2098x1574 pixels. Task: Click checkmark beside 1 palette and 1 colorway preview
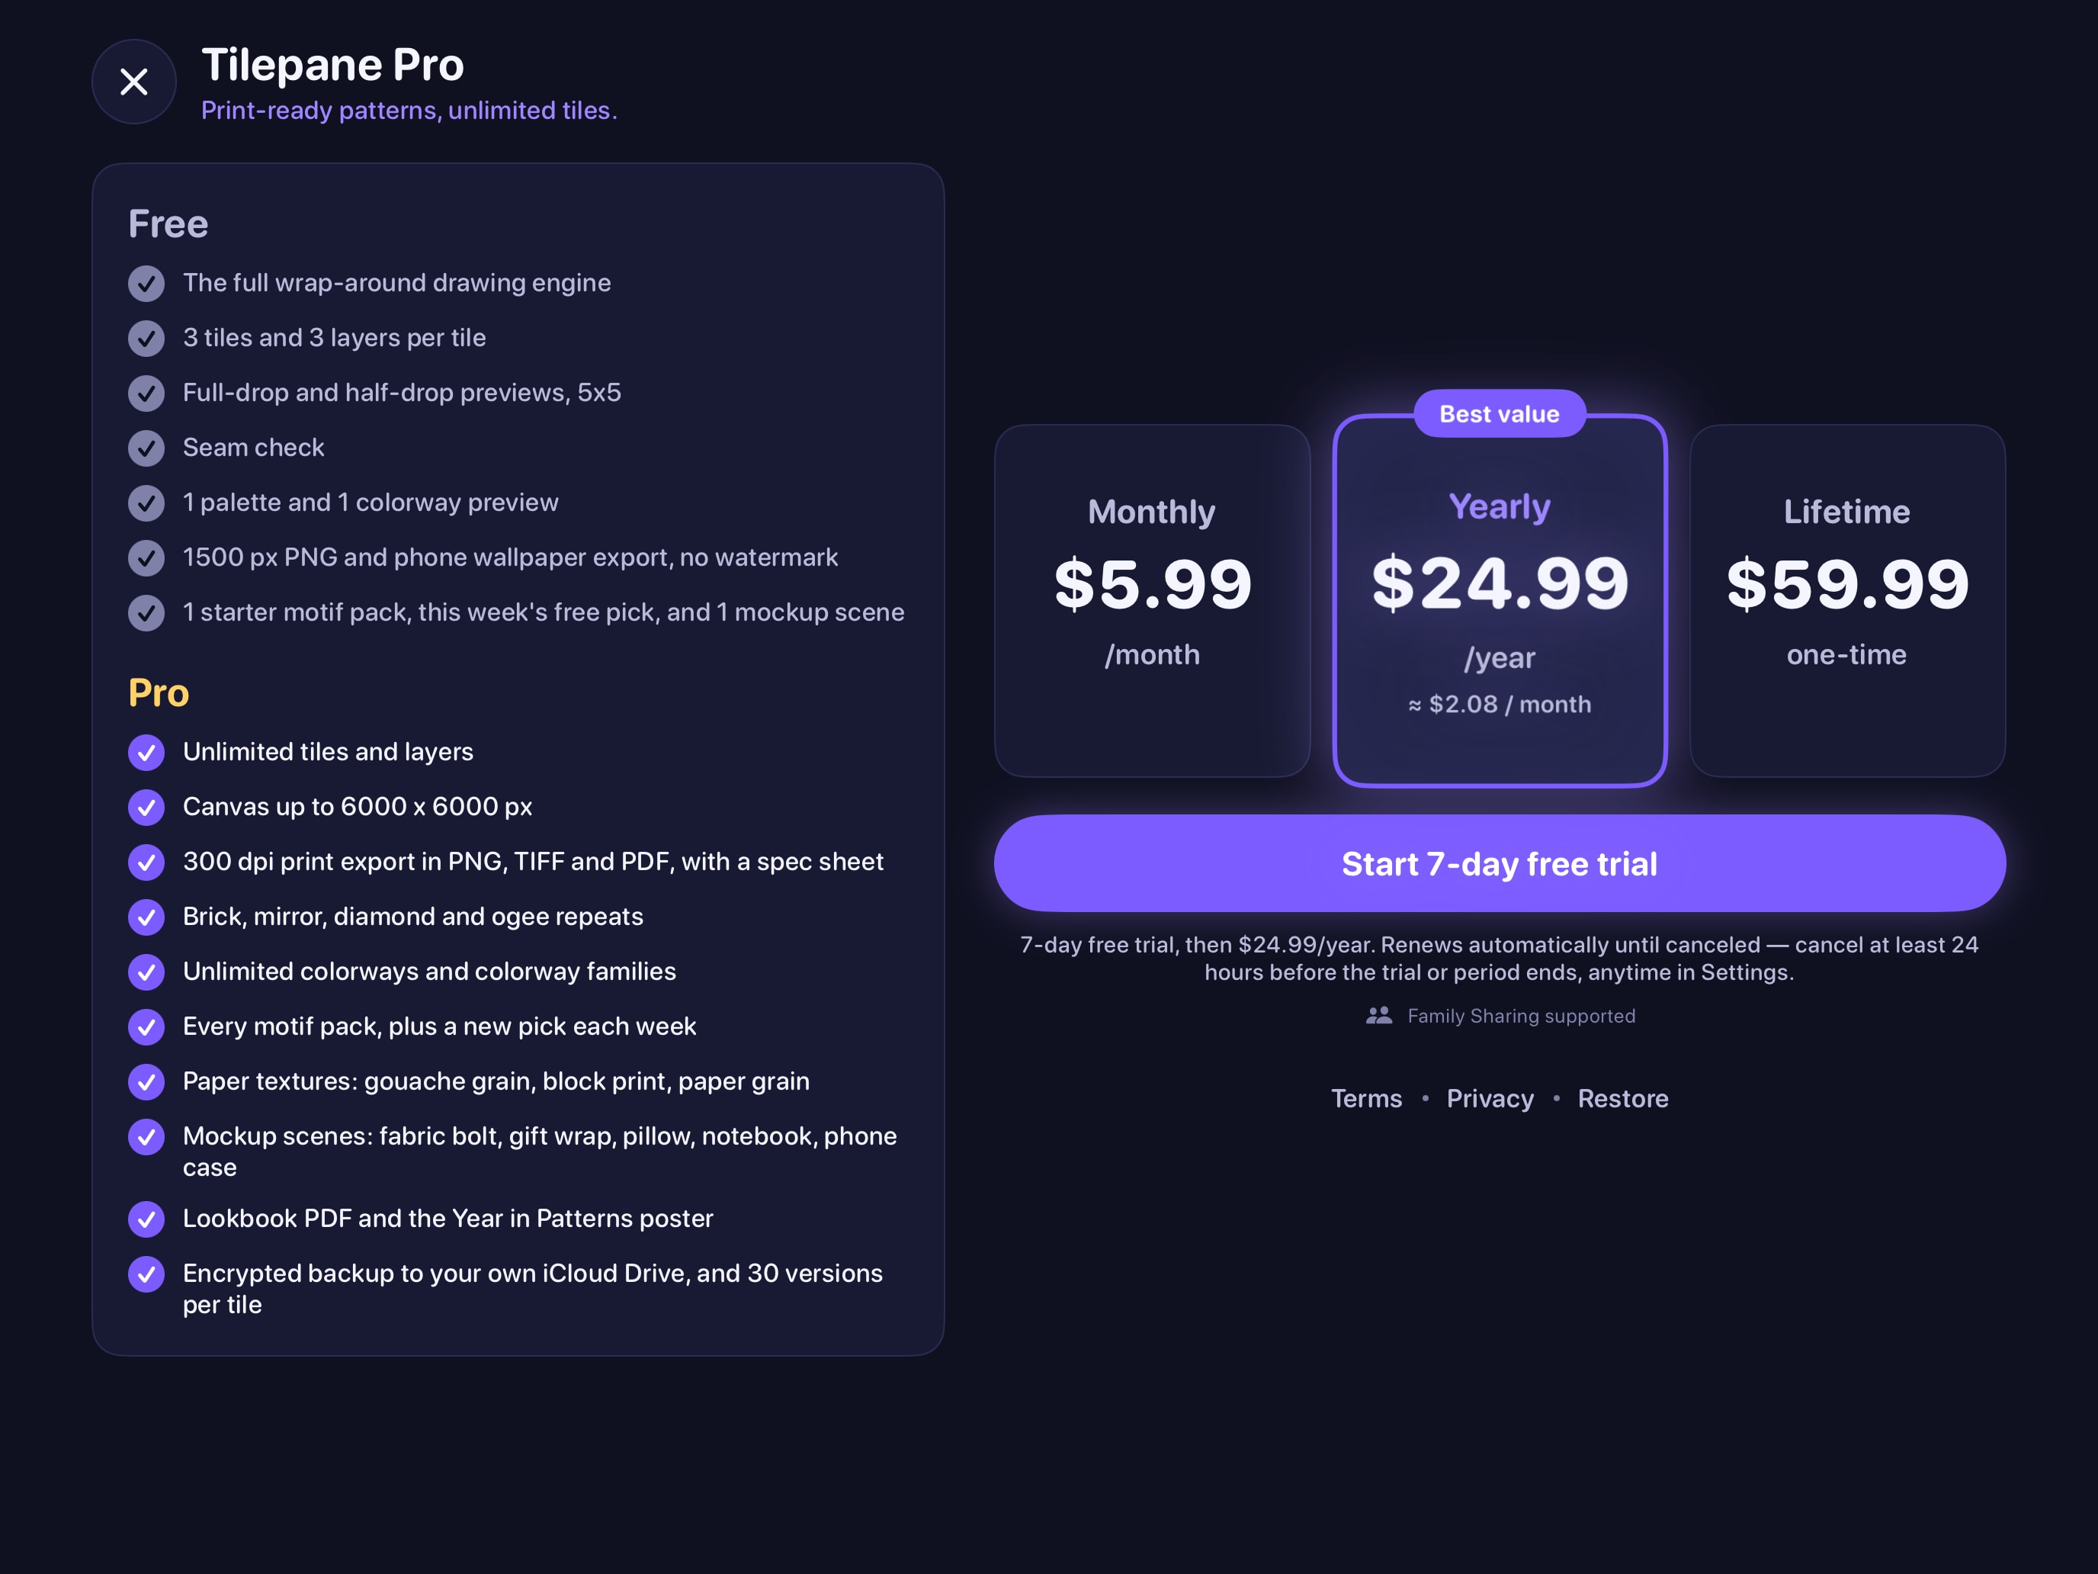pos(146,503)
